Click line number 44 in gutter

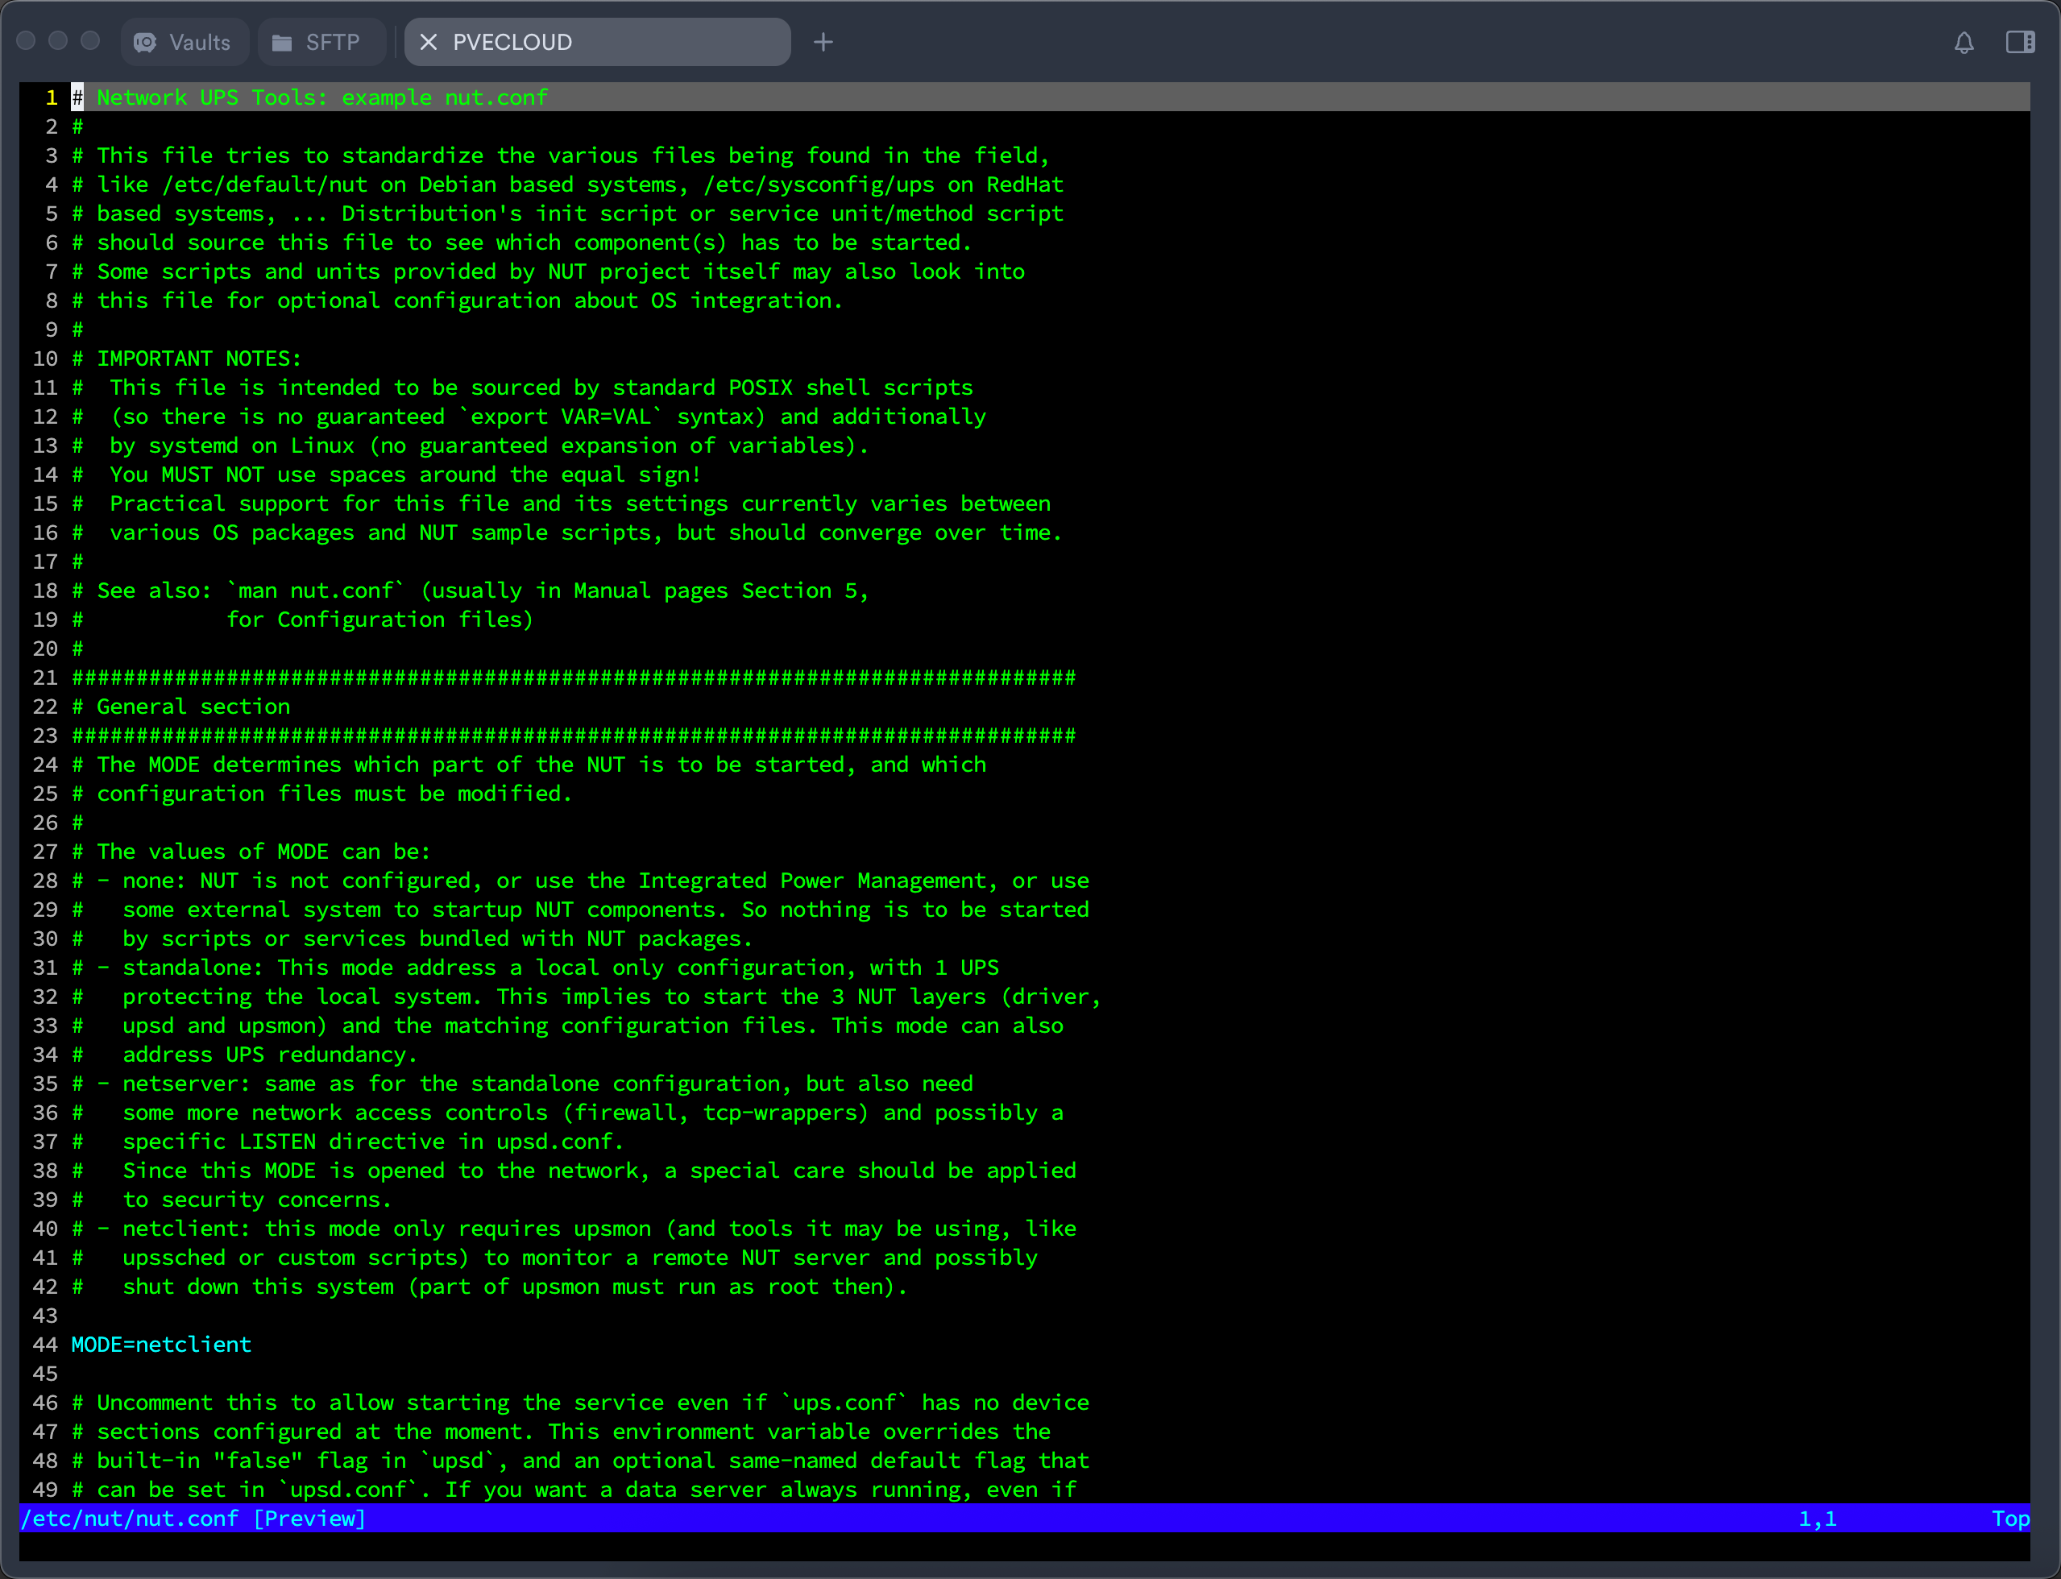[x=45, y=1345]
